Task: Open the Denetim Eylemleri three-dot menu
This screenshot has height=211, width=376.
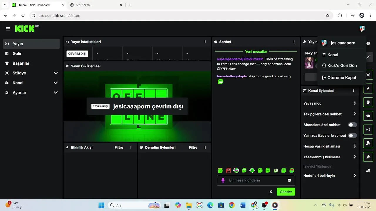Action: coord(205,147)
